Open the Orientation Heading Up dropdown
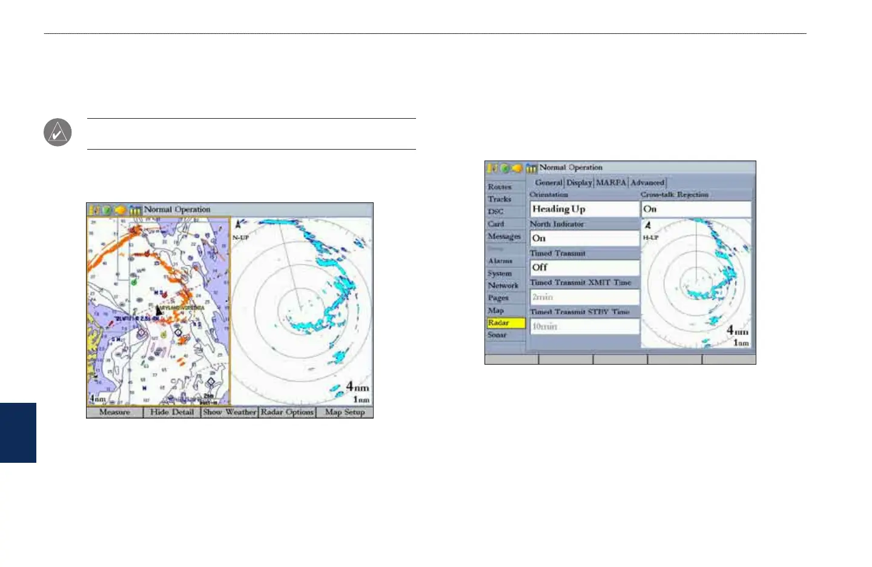The image size is (872, 567). 584,209
